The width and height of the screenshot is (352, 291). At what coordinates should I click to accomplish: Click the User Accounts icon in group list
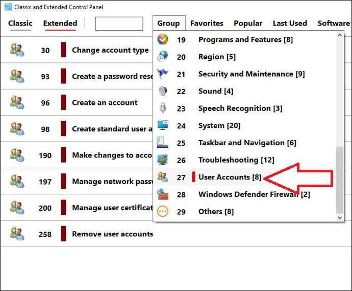[x=163, y=177]
